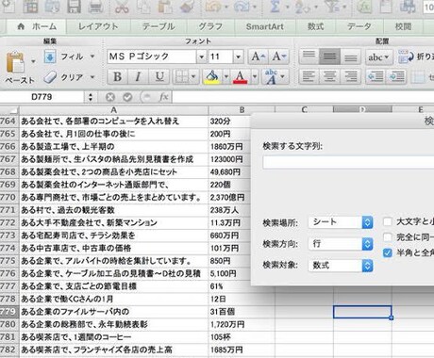The image size is (434, 358).
Task: Toggle the case-sensitive 大文字 checkbox
Action: pos(388,221)
